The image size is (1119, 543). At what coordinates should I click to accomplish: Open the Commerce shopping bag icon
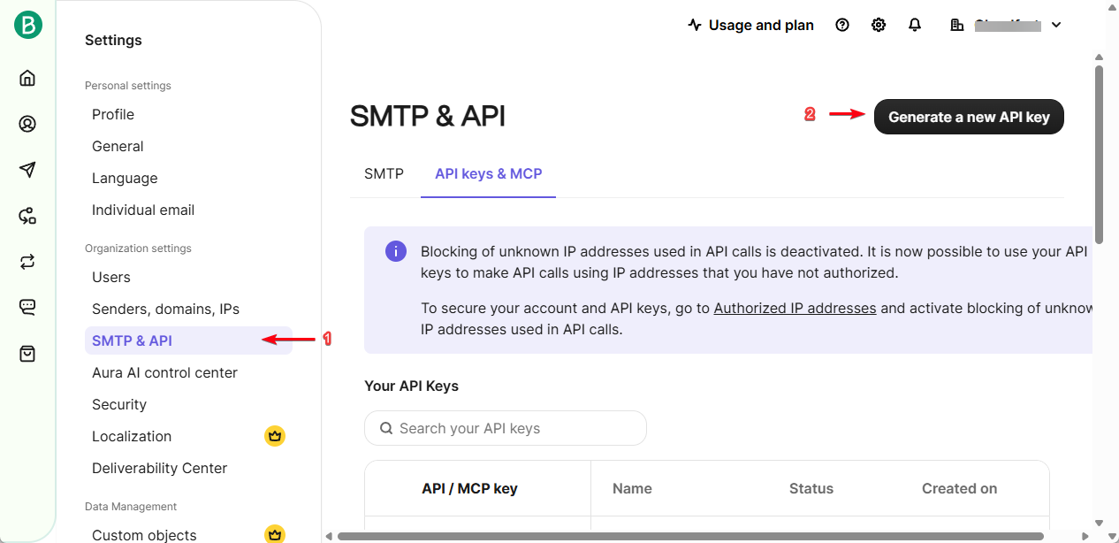27,354
